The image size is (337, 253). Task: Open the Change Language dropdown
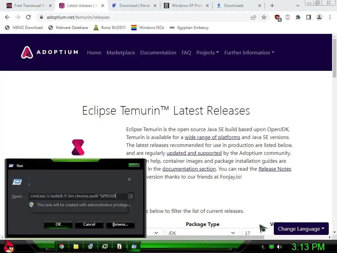[301, 229]
